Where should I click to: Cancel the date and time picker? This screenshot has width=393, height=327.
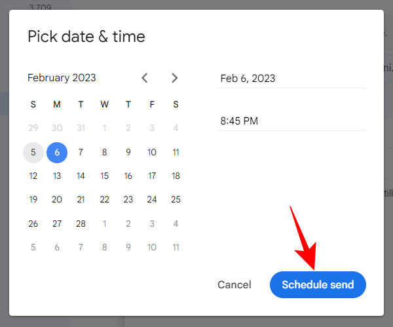click(234, 285)
